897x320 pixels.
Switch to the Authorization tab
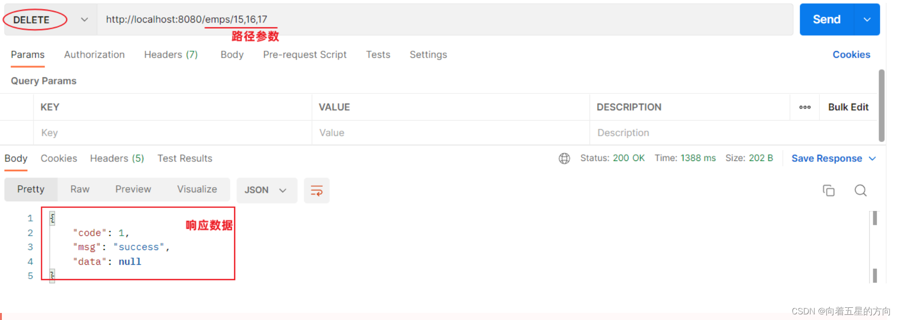click(94, 55)
